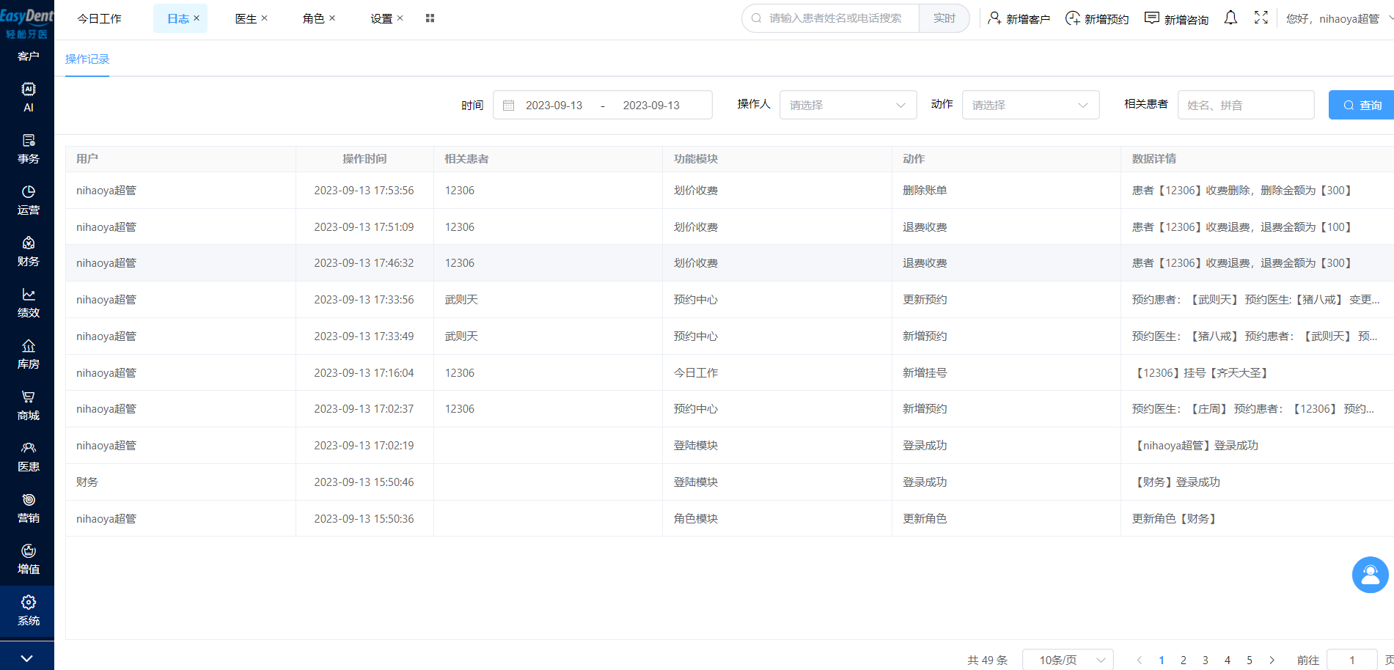
Task: Switch to the 今日工作 tab
Action: pyautogui.click(x=100, y=18)
